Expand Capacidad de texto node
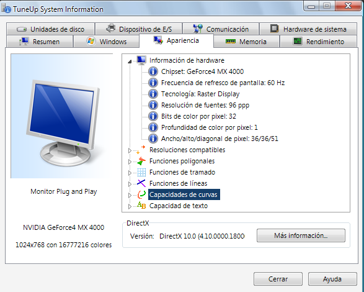Screen dimensions: 364x292 [x=130, y=206]
